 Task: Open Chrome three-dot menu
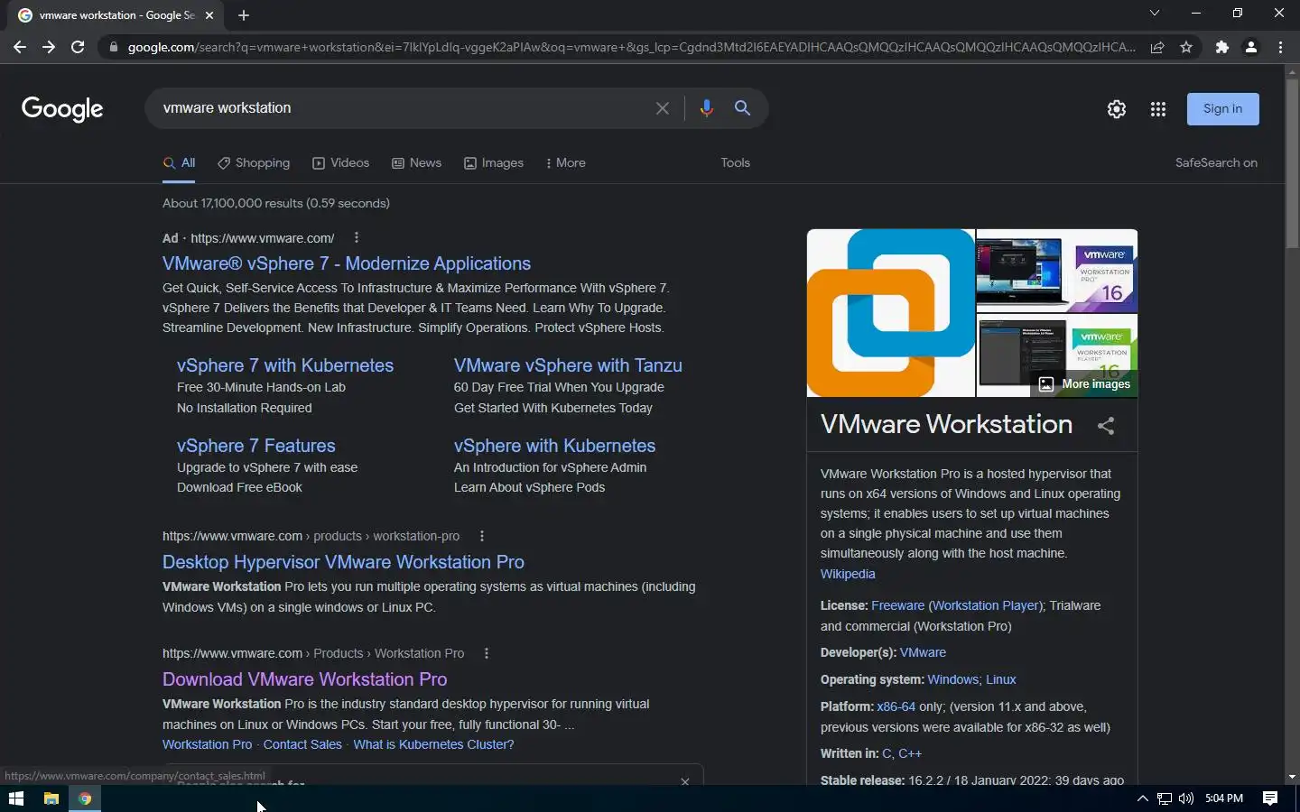1280,47
